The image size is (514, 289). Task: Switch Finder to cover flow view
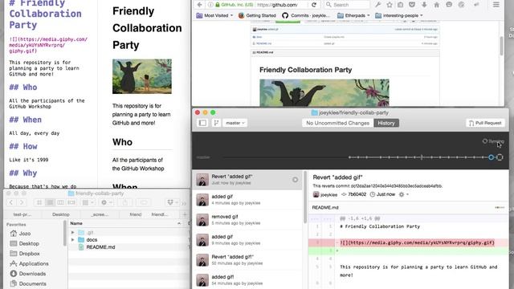[x=71, y=202]
